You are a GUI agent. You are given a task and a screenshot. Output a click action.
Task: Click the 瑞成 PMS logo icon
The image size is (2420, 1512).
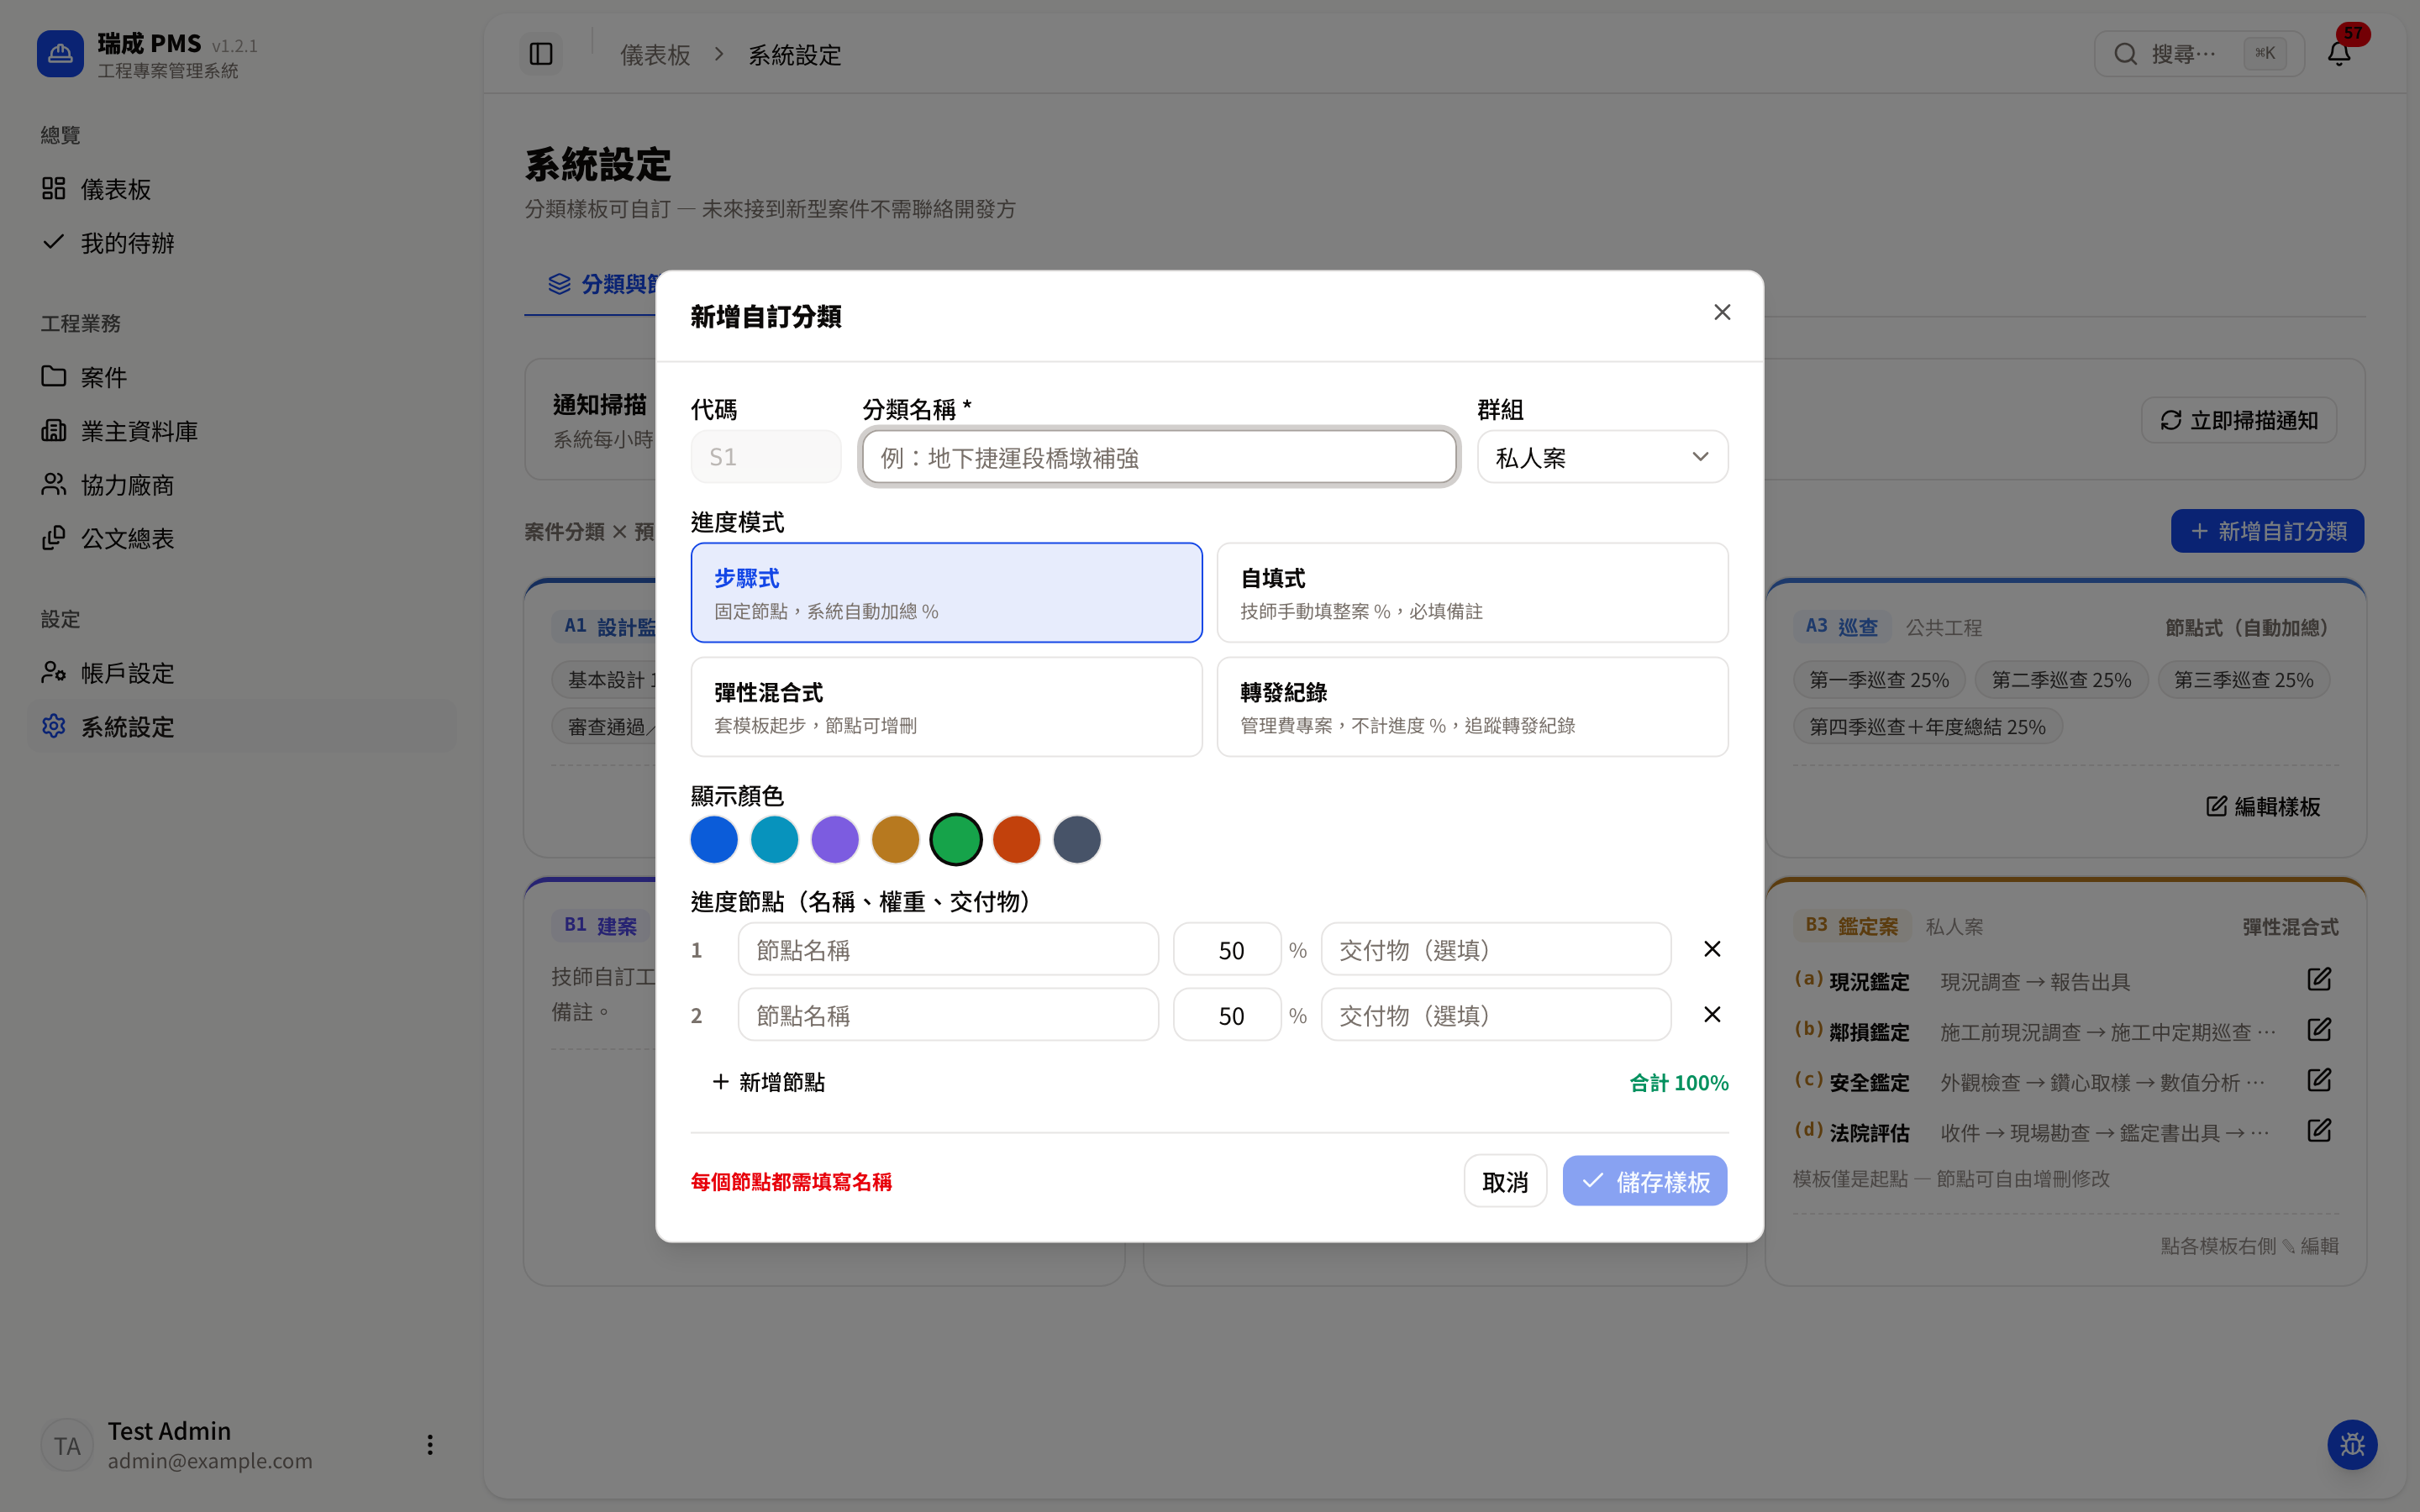[x=60, y=54]
